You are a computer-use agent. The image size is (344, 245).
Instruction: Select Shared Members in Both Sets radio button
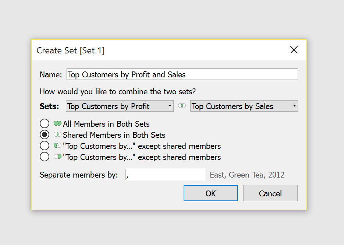tap(45, 135)
